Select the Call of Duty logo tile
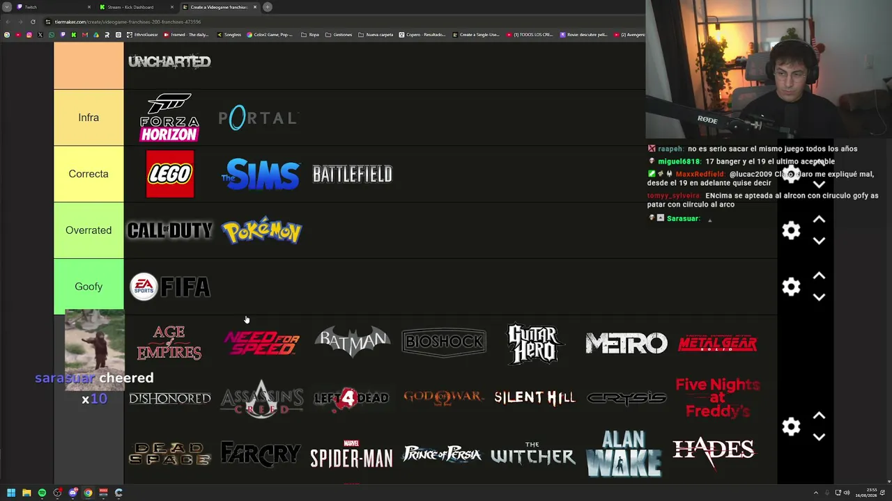Screen dimensions: 892x501 169,230
